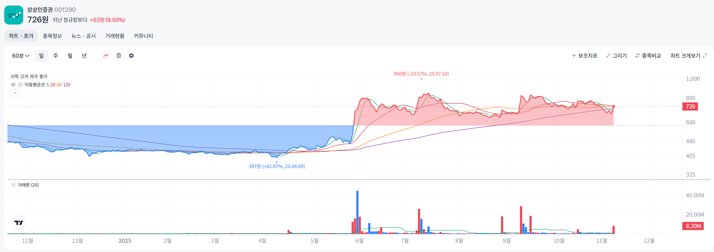Image resolution: width=714 pixels, height=252 pixels.
Task: Open 종목비교 compare stocks
Action: click(x=648, y=55)
